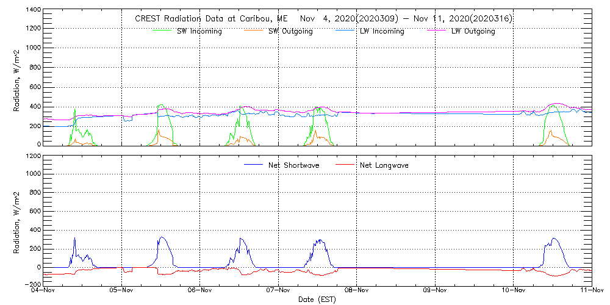The height and width of the screenshot is (305, 610).
Task: Click the 1400 tick on upper y-axis
Action: point(33,11)
